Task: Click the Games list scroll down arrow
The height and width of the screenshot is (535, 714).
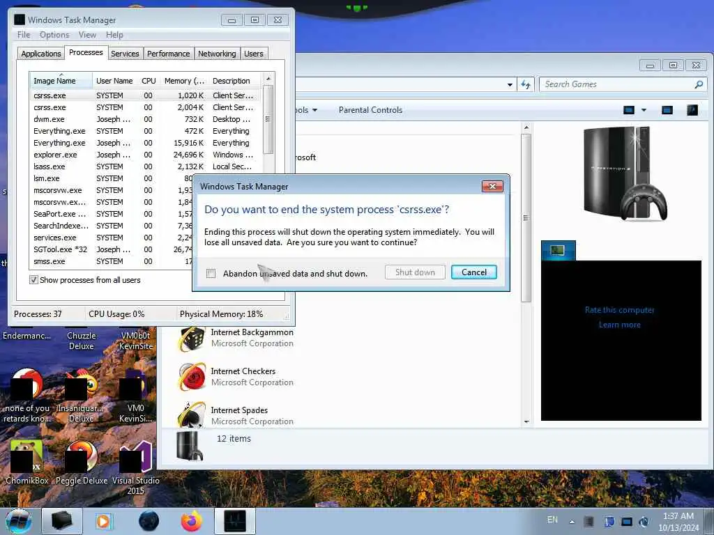Action: (526, 421)
